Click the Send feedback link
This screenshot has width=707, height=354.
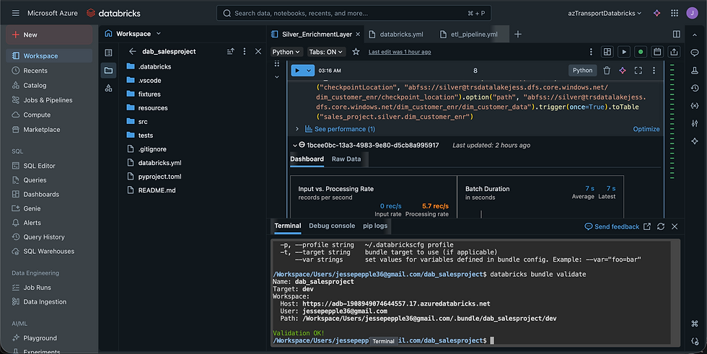(612, 226)
